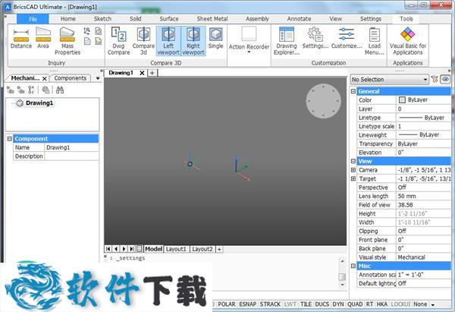Switch to the Annotate ribbon tab

click(x=299, y=19)
